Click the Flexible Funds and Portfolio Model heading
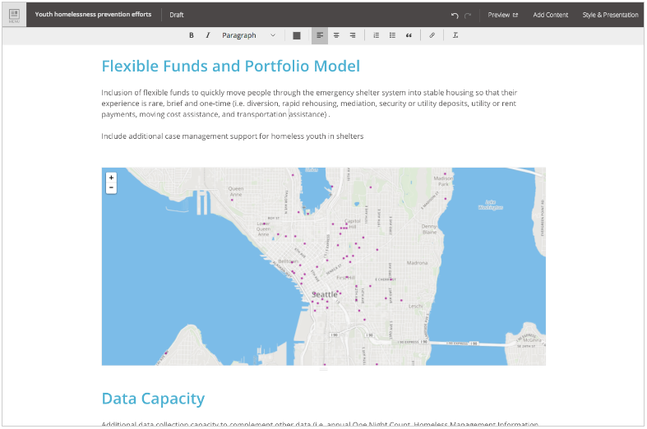 point(231,66)
